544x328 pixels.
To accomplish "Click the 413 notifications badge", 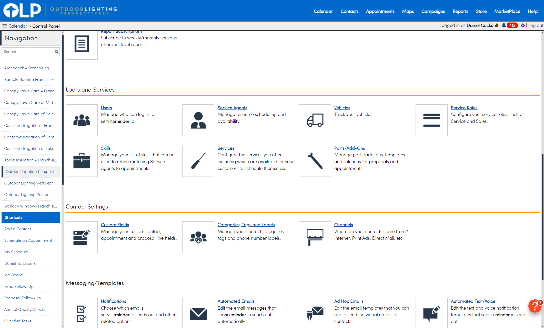I will (512, 25).
